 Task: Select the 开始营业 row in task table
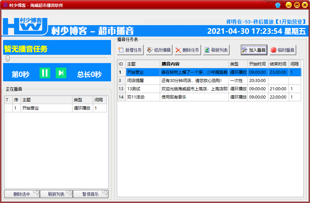coord(209,72)
